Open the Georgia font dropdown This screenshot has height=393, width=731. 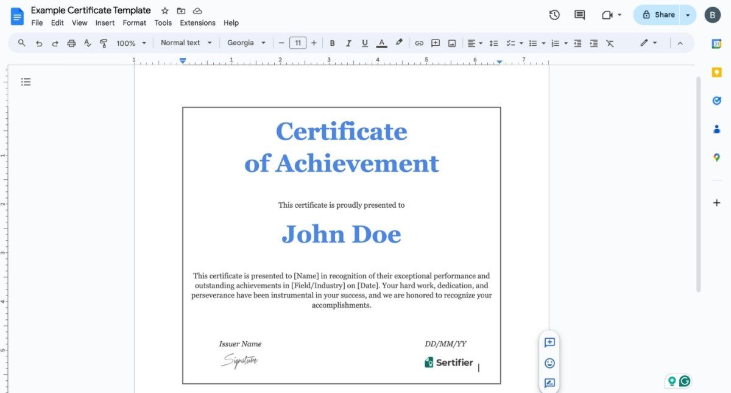[245, 43]
